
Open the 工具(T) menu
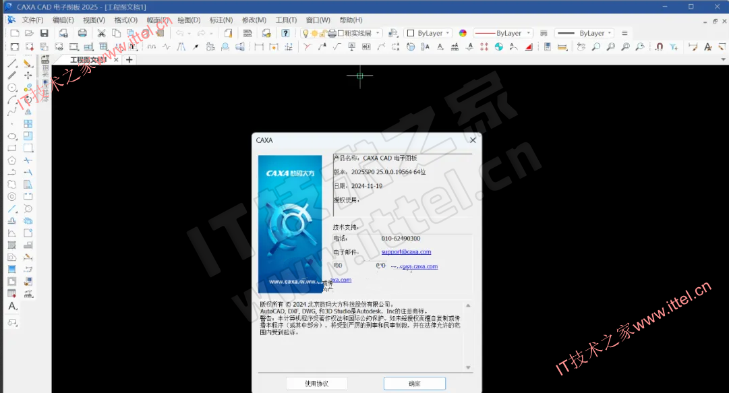pos(286,20)
